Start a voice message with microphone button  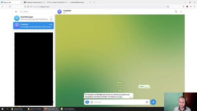(x=153, y=102)
